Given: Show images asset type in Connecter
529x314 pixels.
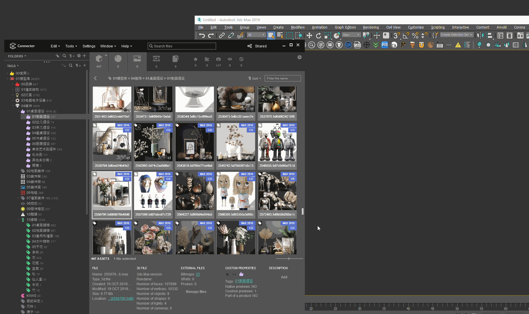Looking at the screenshot, I should point(137,61).
